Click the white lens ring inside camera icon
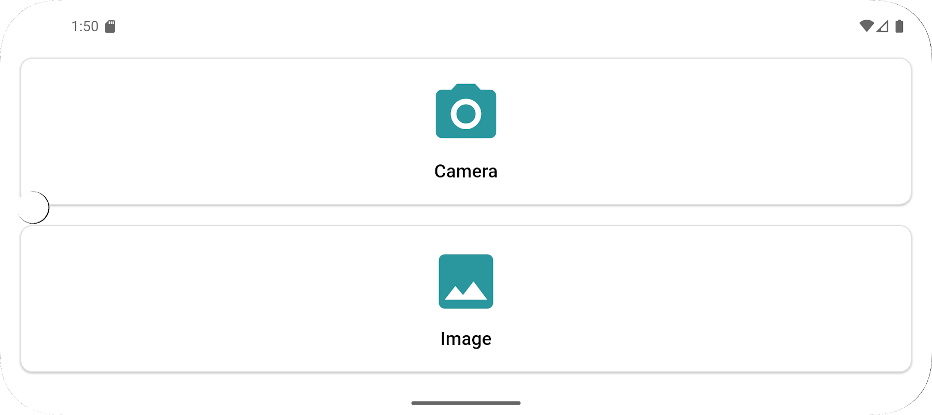 466,114
